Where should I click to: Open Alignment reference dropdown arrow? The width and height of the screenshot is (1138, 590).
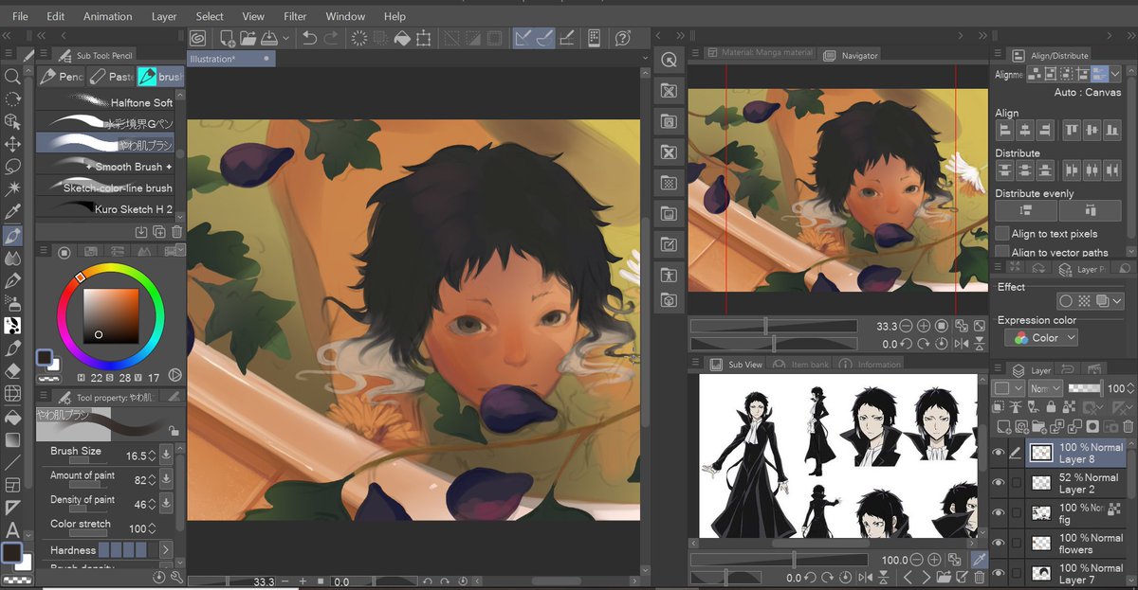tap(1115, 74)
